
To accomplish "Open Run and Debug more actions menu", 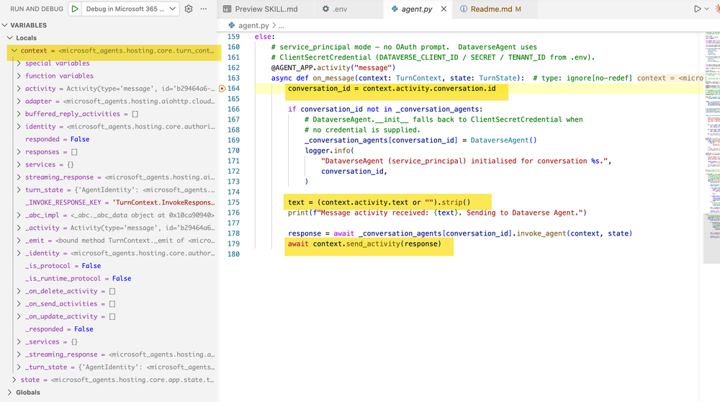I will click(204, 9).
